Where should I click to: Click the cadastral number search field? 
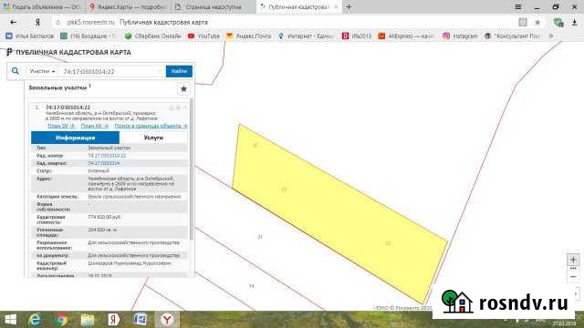pyautogui.click(x=111, y=71)
